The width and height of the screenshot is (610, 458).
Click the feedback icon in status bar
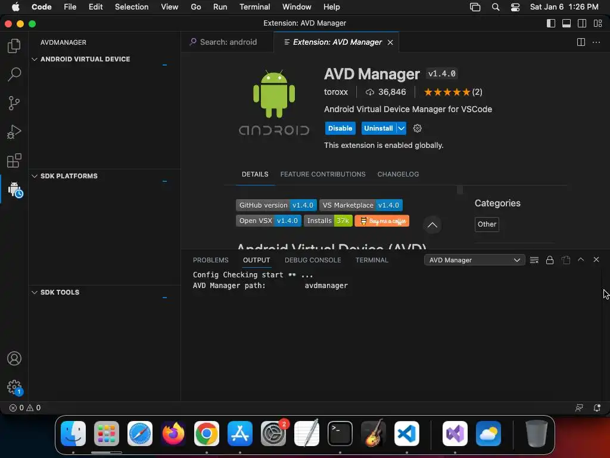click(579, 408)
